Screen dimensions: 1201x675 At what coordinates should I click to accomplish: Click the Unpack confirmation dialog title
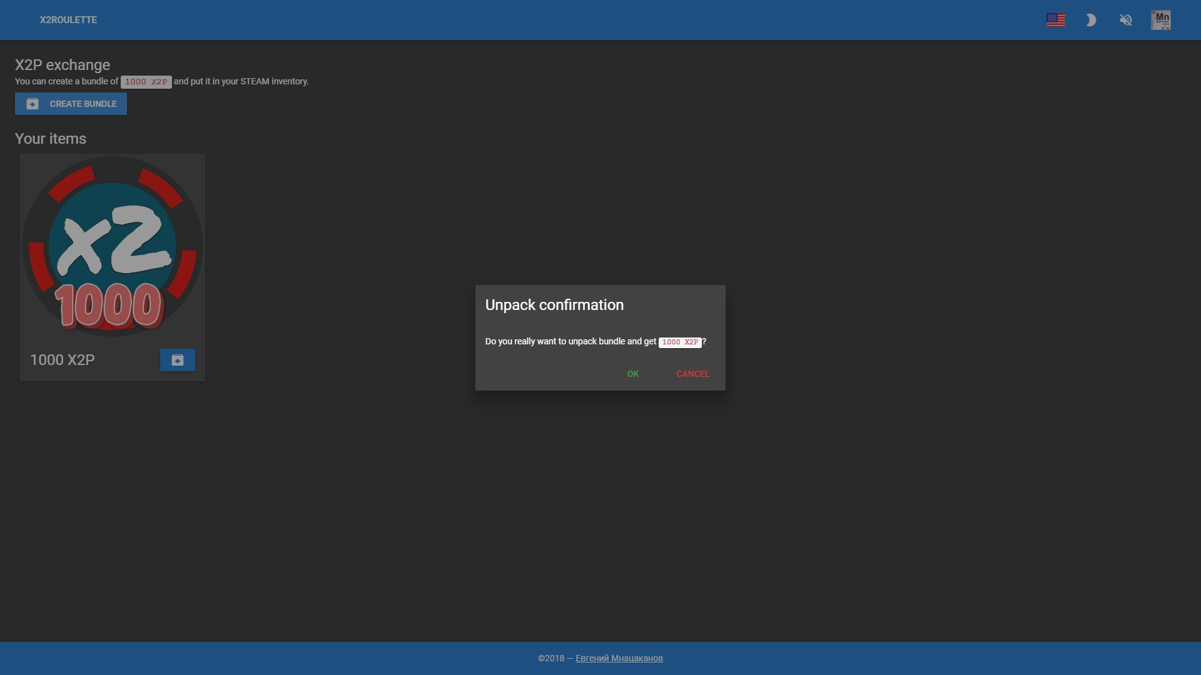554,305
